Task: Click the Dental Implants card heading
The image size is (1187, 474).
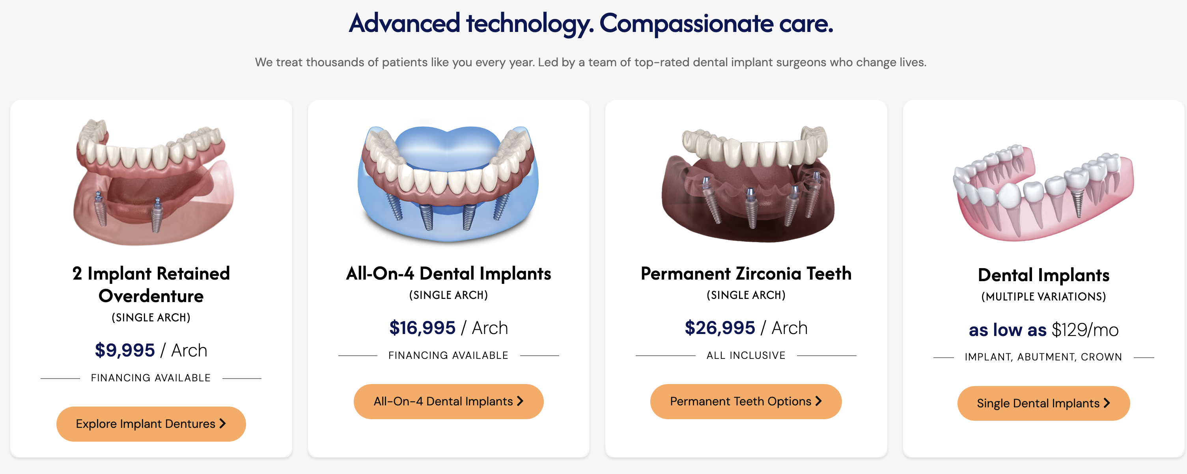Action: (x=1044, y=276)
